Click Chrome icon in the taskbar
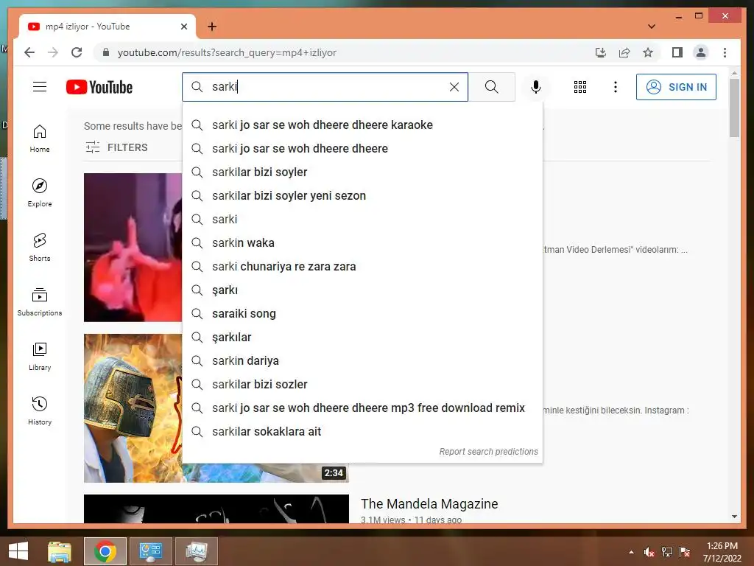This screenshot has height=566, width=754. 105,551
